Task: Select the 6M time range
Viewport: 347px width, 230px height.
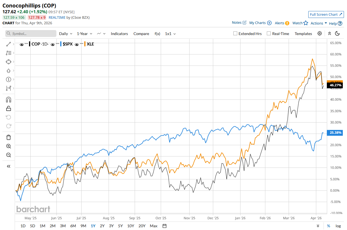Action: (x=73, y=226)
